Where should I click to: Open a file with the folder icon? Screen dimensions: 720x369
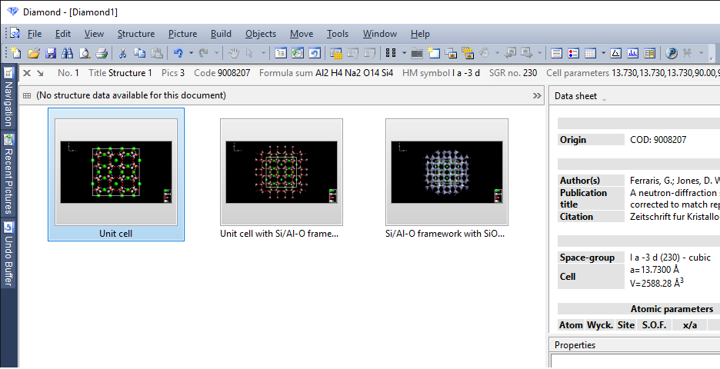pyautogui.click(x=33, y=53)
